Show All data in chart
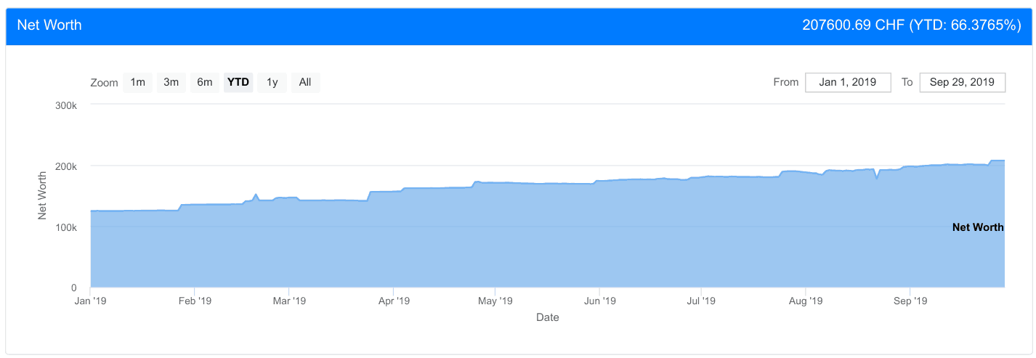Screen dimensions: 1036x358 pos(305,82)
